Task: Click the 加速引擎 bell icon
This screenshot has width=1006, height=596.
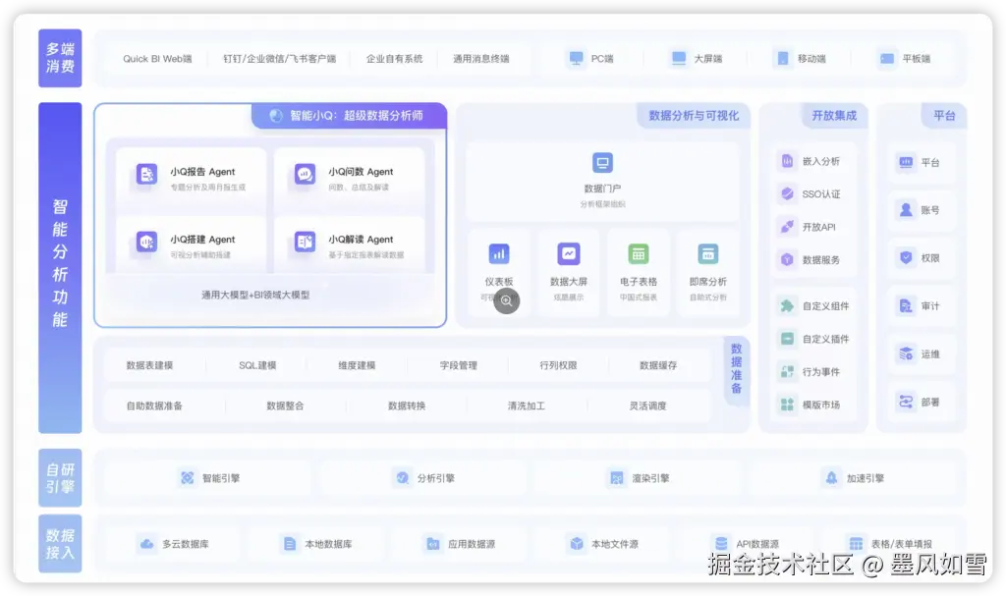Action: pos(831,478)
